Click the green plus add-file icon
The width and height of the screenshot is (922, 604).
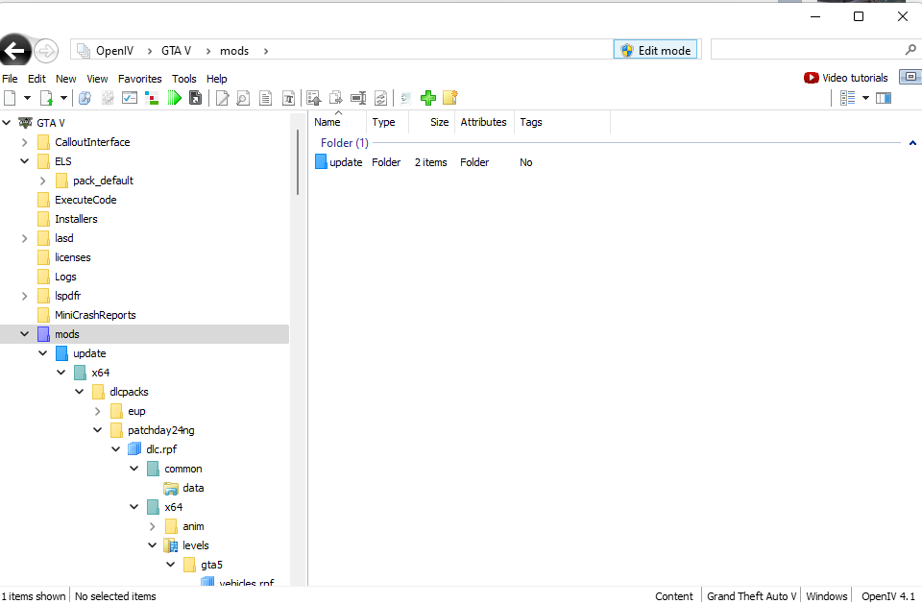(428, 98)
